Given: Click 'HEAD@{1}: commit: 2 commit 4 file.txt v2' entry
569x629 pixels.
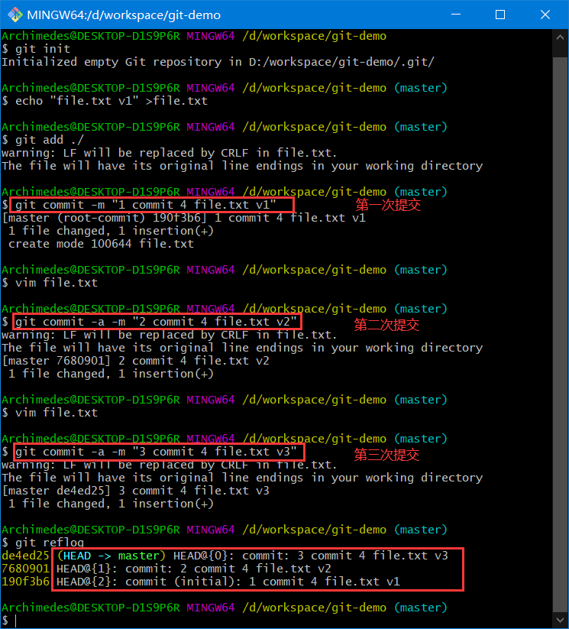Looking at the screenshot, I should (194, 569).
